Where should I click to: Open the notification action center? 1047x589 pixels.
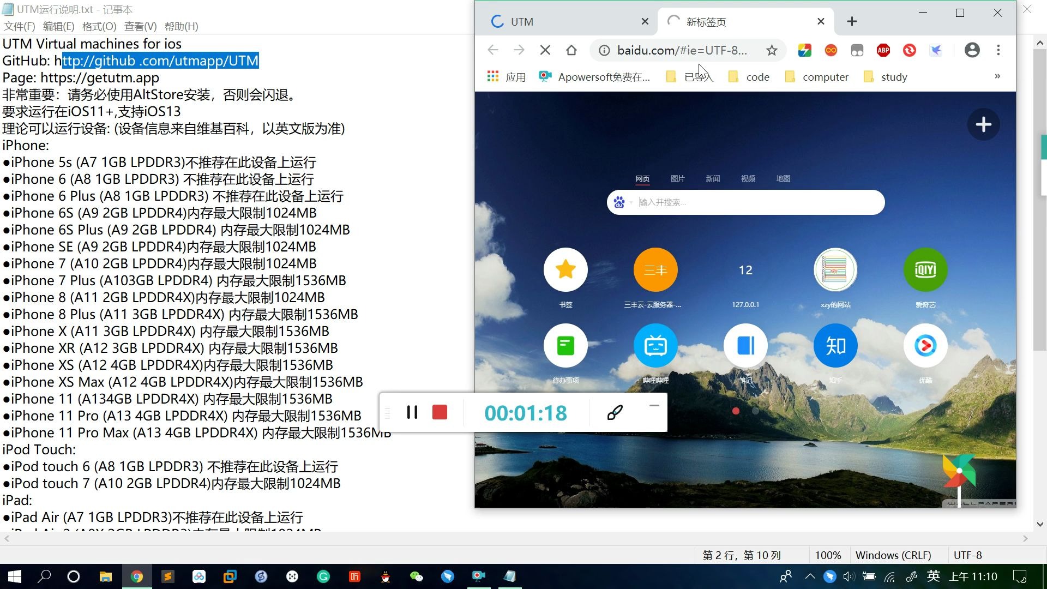tap(1019, 576)
